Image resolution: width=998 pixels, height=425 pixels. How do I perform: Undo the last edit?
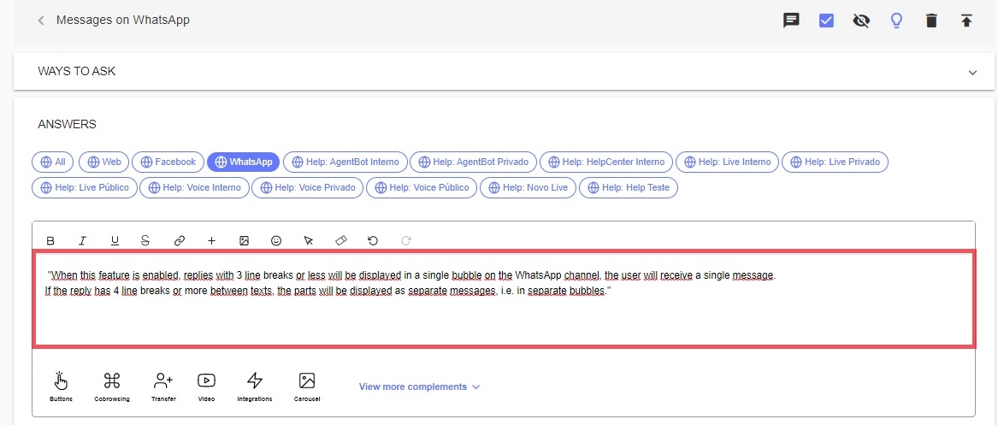click(x=373, y=240)
